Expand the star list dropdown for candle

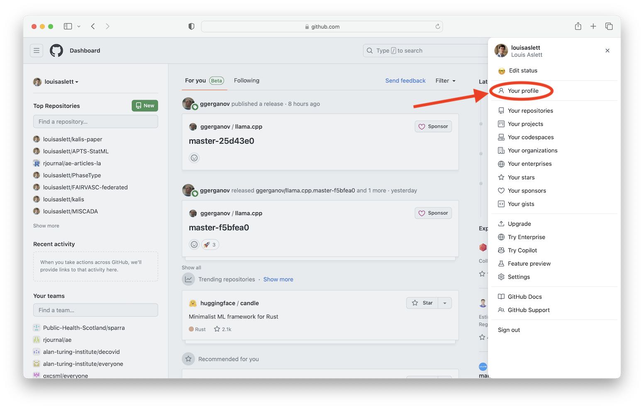(445, 303)
